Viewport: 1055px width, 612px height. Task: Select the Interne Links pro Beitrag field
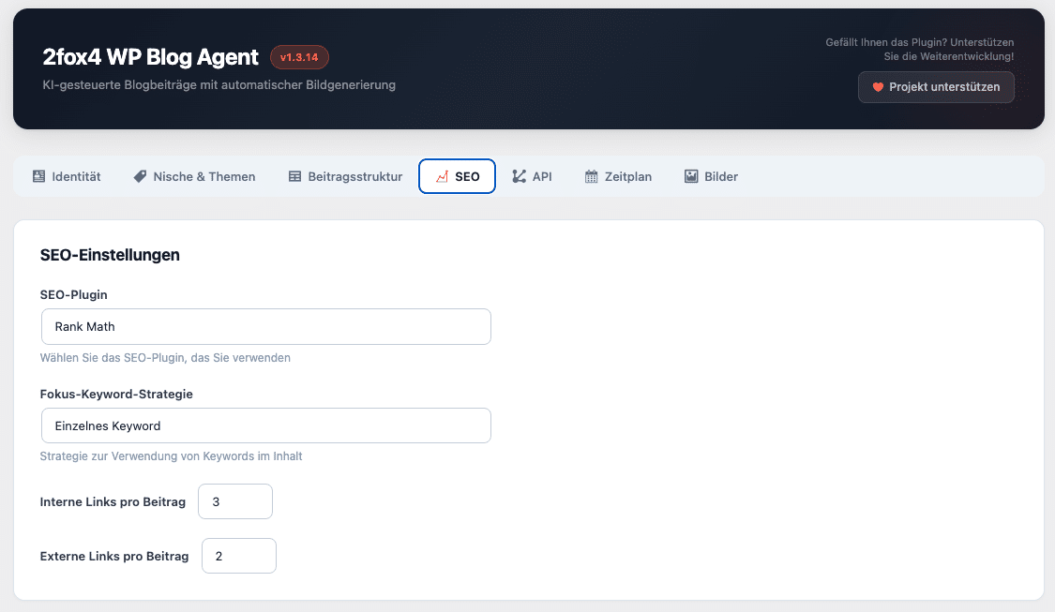tap(234, 501)
